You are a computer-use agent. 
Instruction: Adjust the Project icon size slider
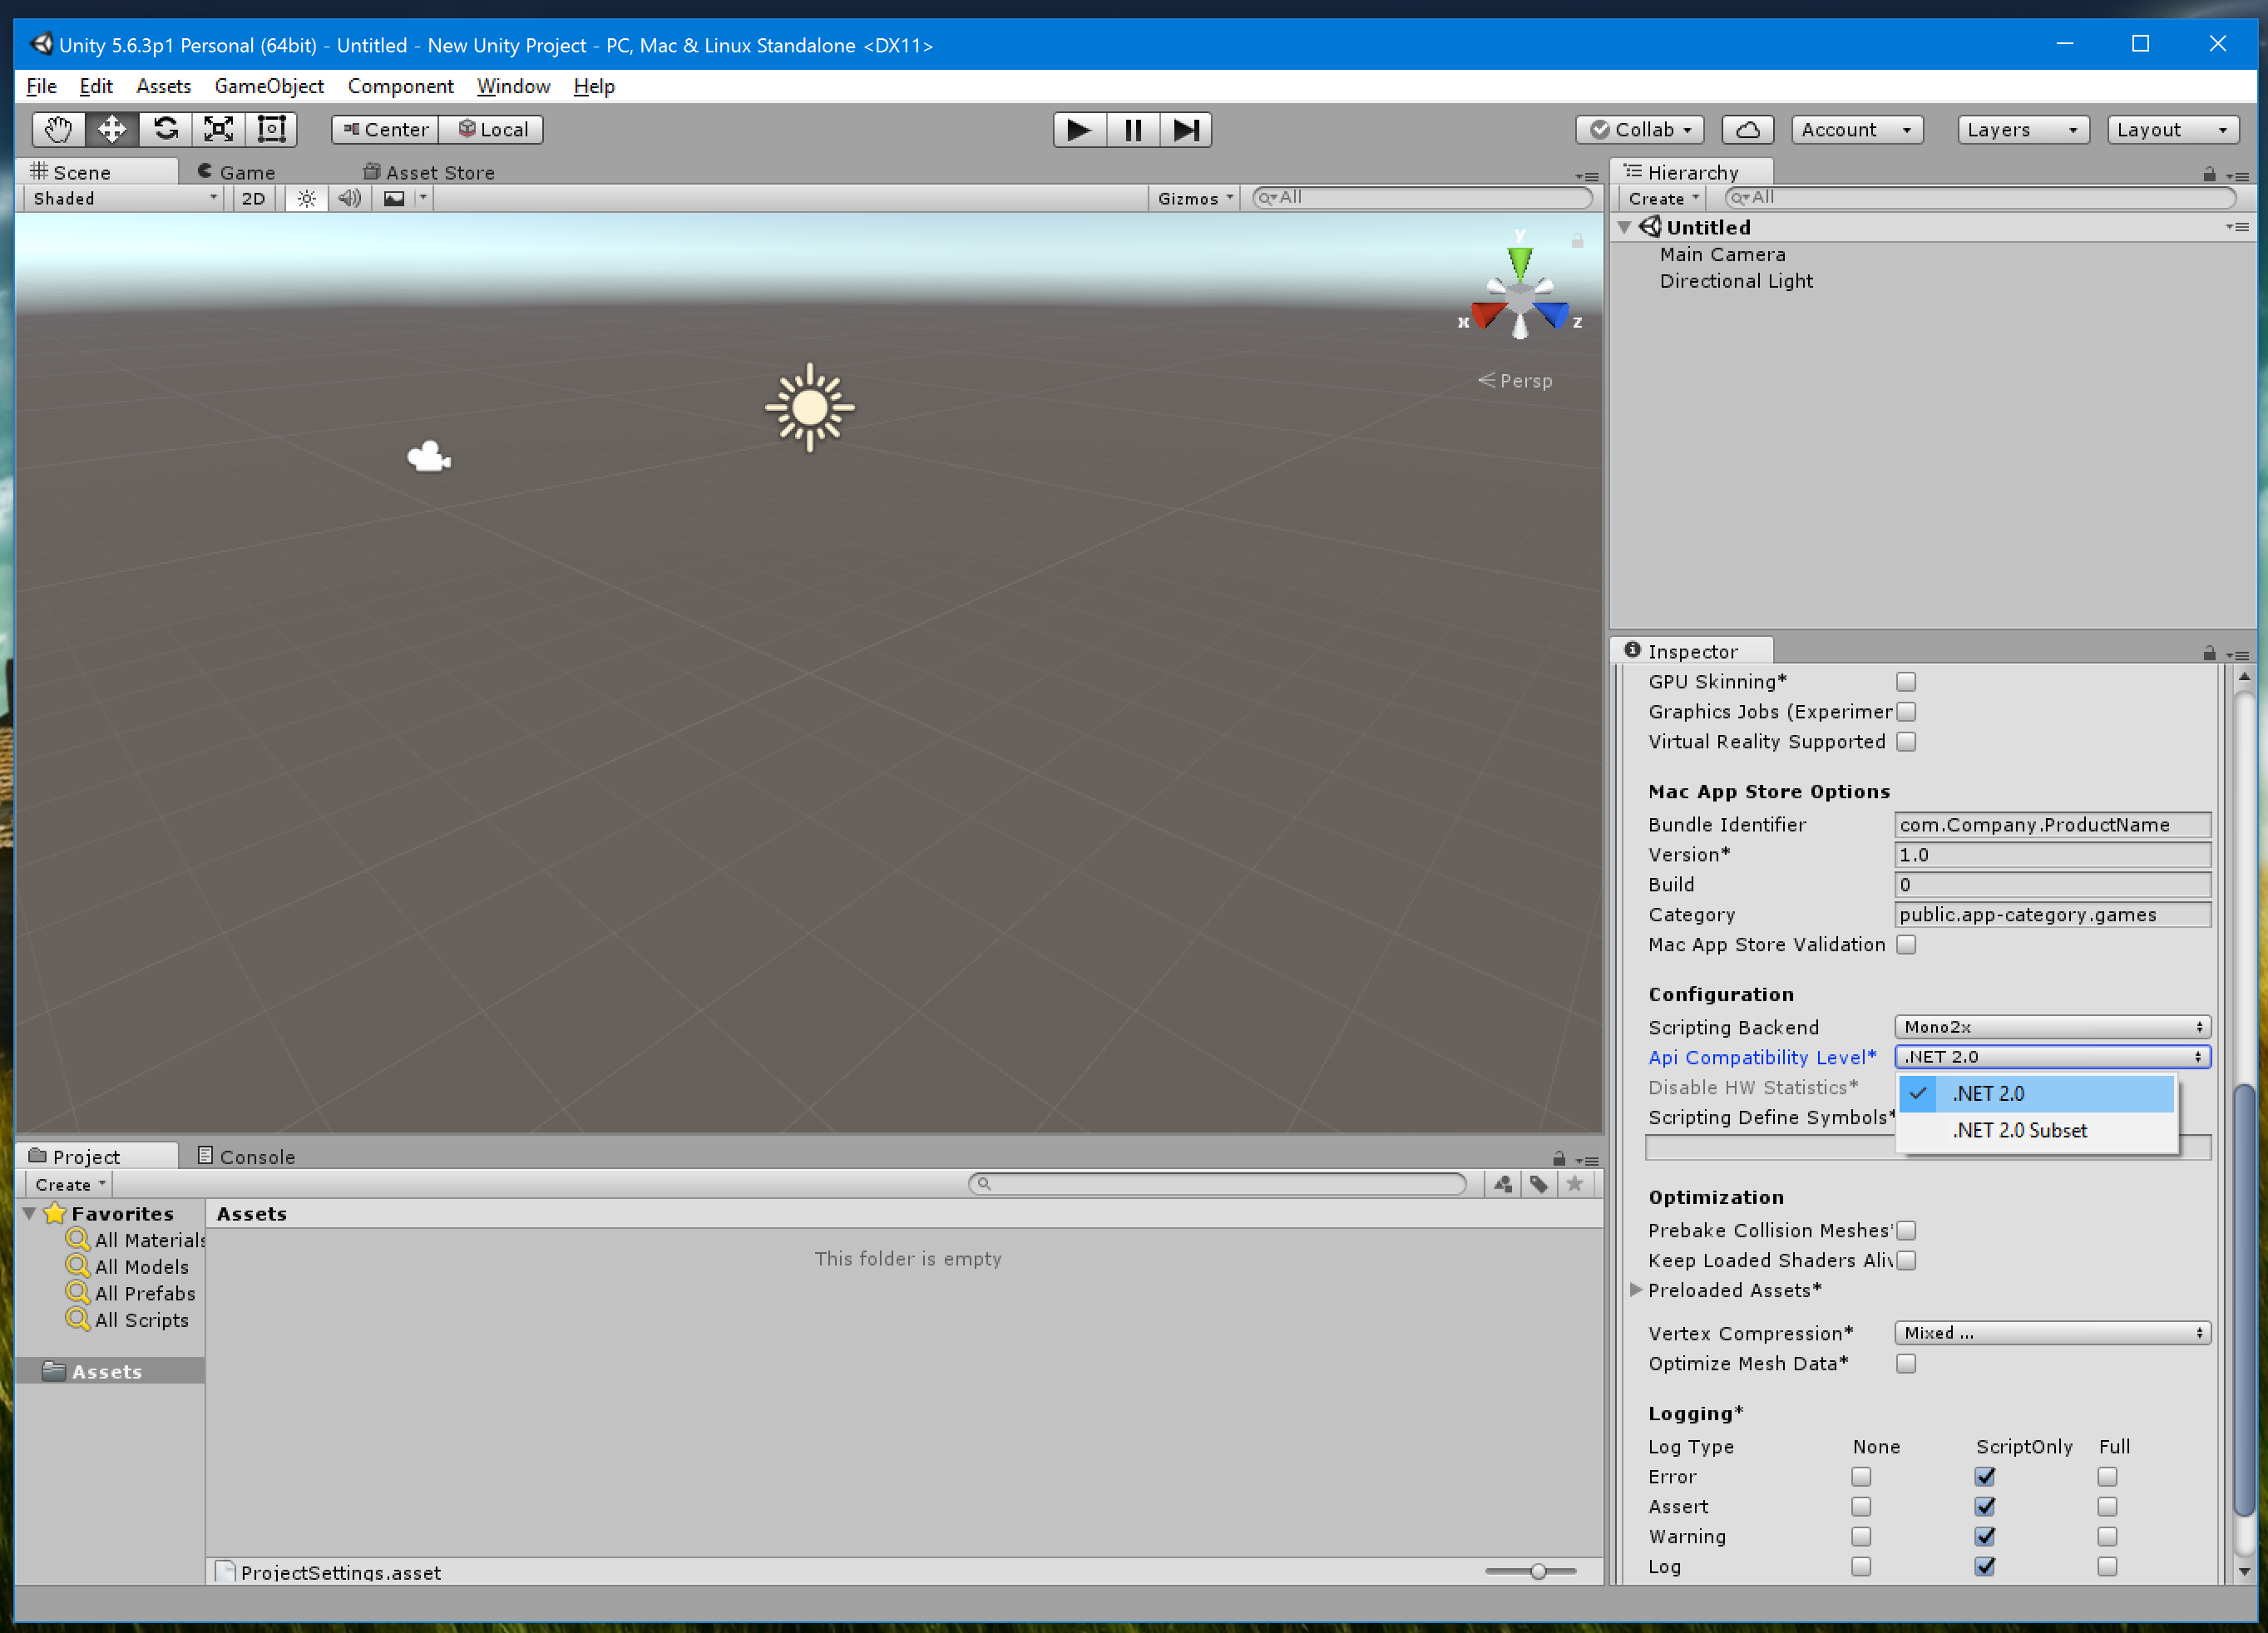coord(1538,1571)
